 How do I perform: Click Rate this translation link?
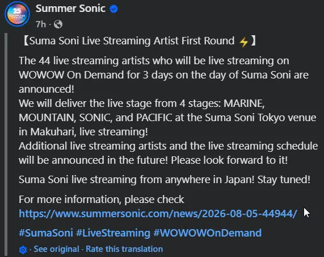[x=124, y=249]
